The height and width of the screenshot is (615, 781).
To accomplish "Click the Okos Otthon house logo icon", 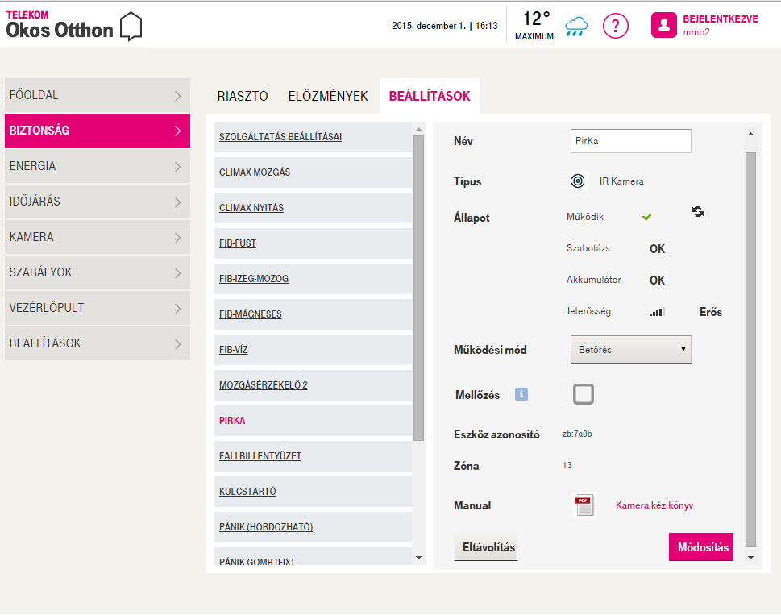I will tap(131, 26).
